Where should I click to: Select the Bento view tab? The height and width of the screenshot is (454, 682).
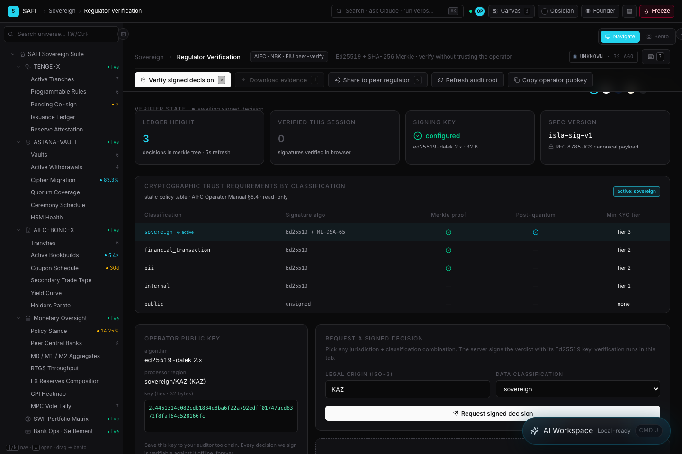(x=657, y=36)
